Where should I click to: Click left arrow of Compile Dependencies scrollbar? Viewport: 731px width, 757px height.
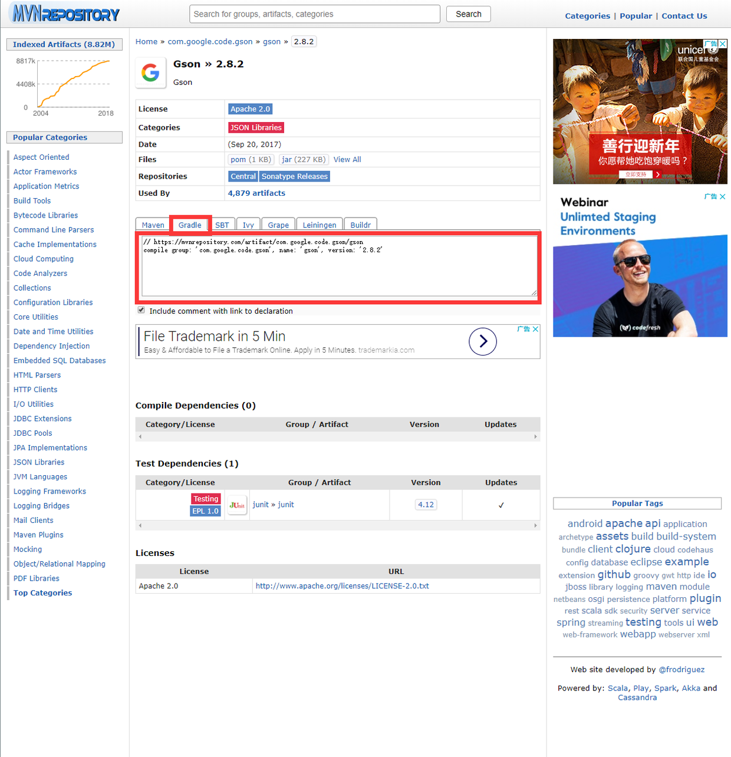click(140, 437)
